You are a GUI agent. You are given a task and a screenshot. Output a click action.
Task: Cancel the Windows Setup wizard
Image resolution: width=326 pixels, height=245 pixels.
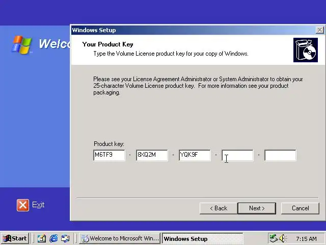pos(300,208)
